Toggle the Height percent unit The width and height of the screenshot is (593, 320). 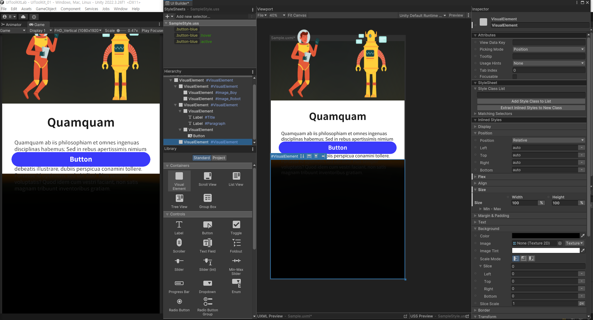click(582, 203)
